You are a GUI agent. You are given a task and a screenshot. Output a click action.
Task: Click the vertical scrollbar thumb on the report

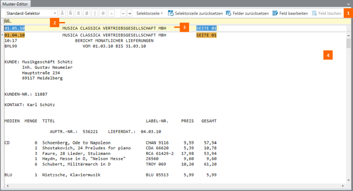tap(348, 44)
